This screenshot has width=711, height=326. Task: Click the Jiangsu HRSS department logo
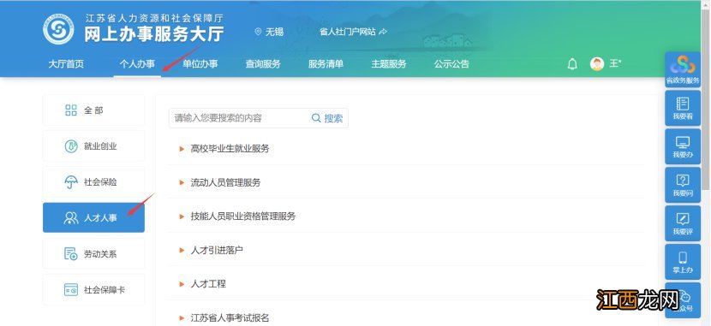(x=58, y=29)
